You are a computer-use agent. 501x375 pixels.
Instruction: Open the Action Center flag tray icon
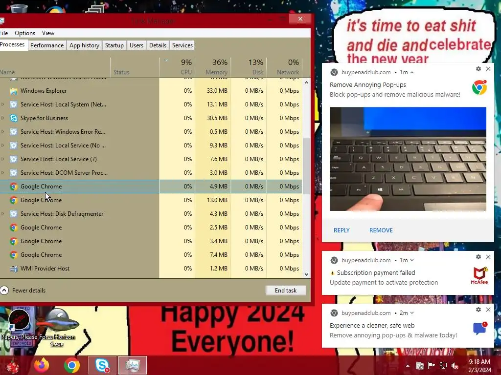(x=432, y=366)
